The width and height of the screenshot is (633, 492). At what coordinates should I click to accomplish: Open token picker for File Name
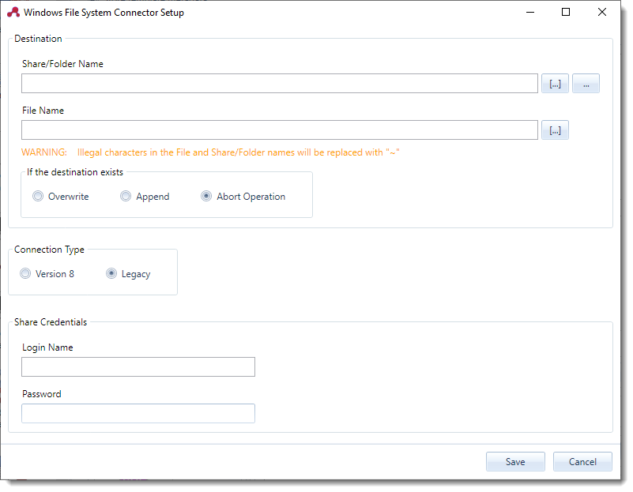pos(555,130)
